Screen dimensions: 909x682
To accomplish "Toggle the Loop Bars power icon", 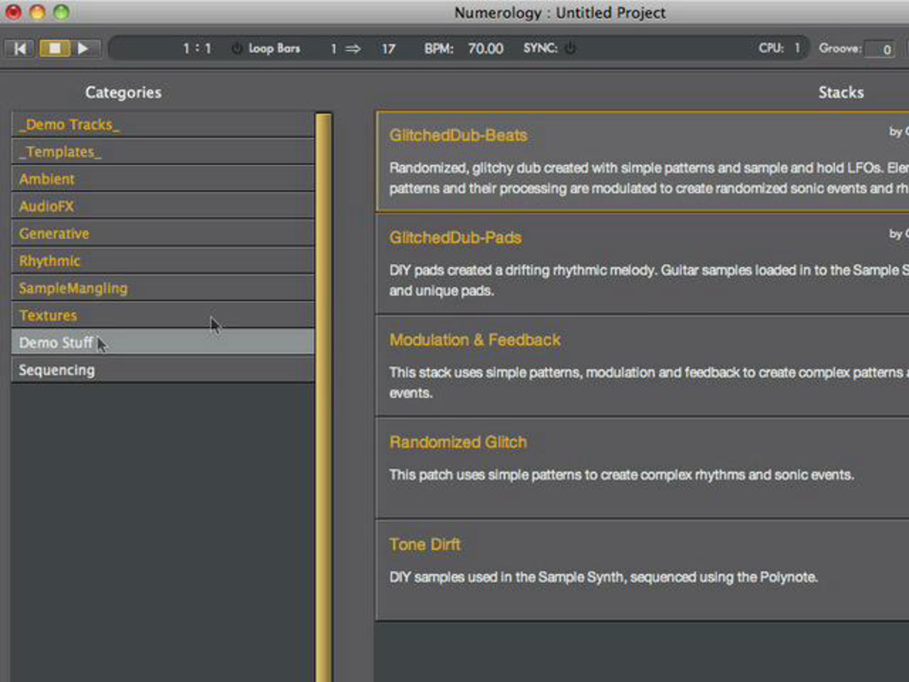I will [x=237, y=48].
